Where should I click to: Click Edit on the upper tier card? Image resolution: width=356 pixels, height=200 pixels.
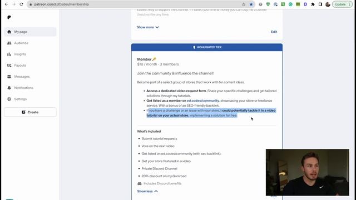pyautogui.click(x=274, y=32)
